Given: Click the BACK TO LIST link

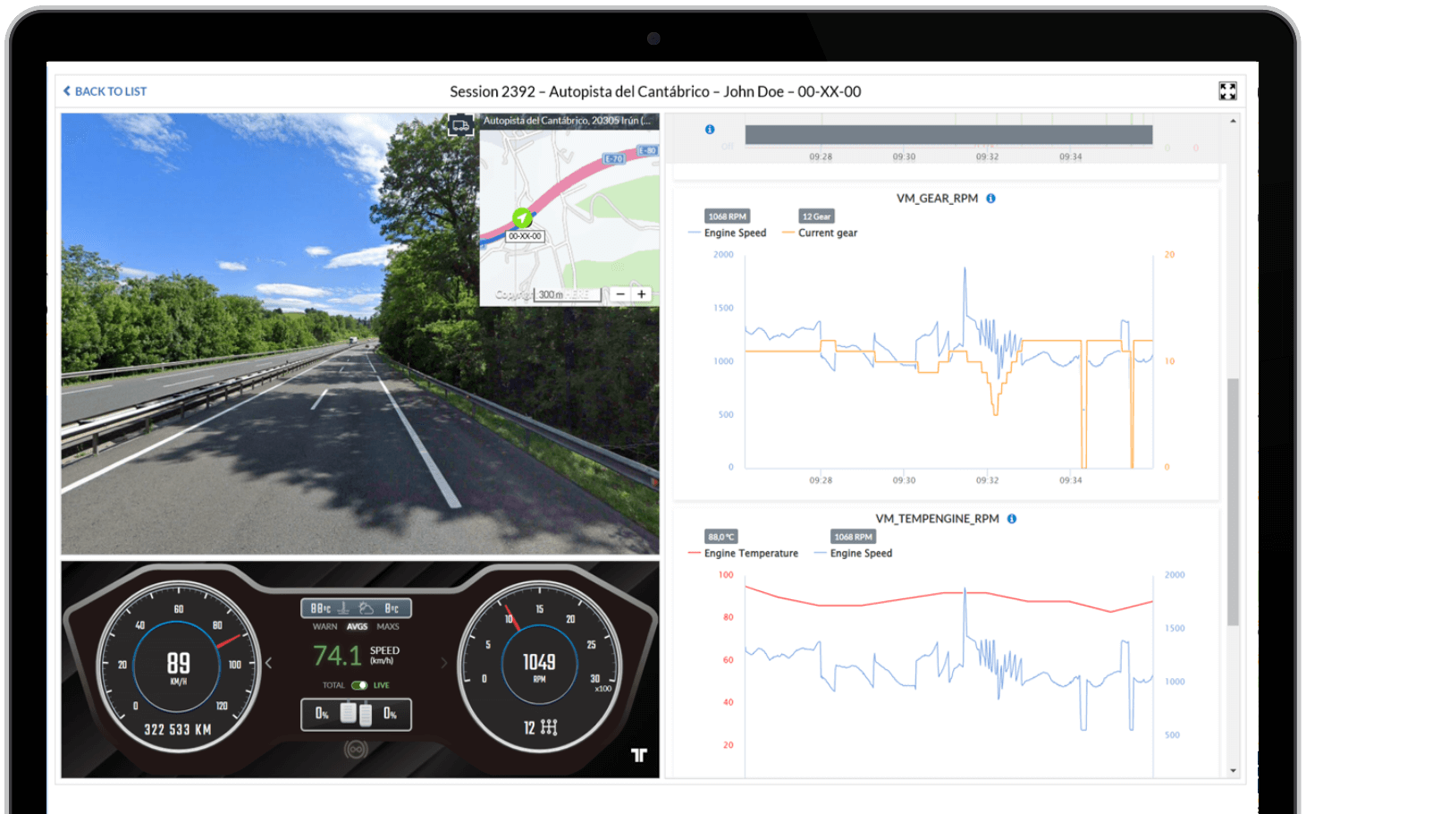Looking at the screenshot, I should [x=105, y=91].
